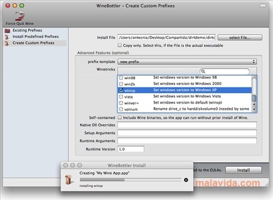Check the win2k winetricks option
This screenshot has width=273, height=200.
pos(121,84)
